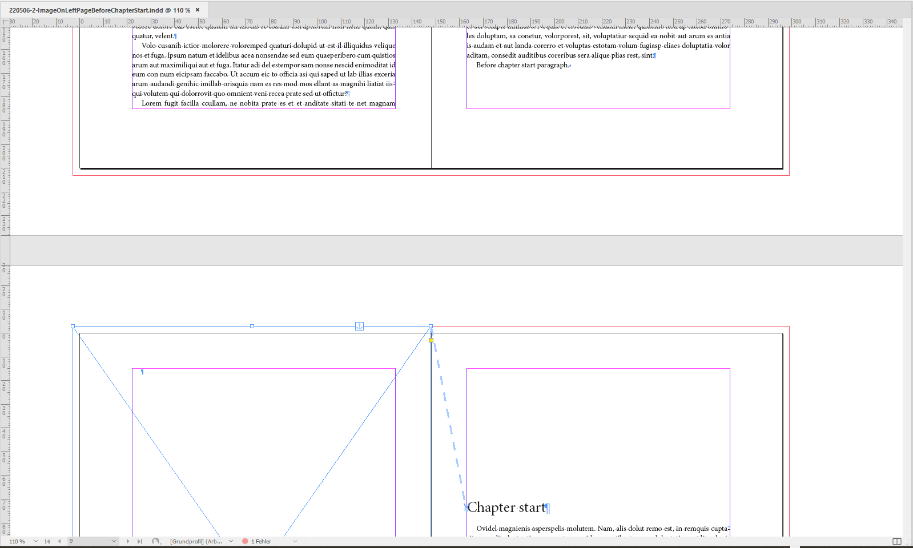The width and height of the screenshot is (913, 548).
Task: Click the top-right selection handle of the frame
Action: pyautogui.click(x=431, y=327)
